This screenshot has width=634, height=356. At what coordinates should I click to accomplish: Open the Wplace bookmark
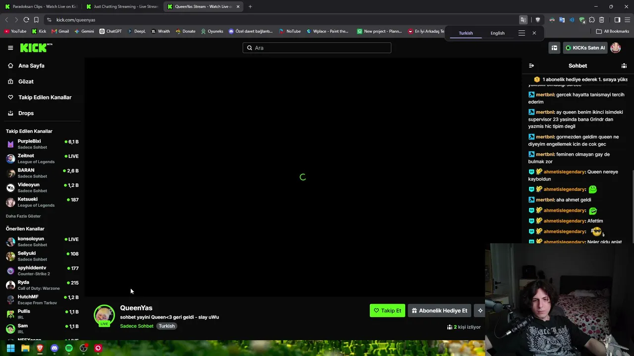[x=327, y=31]
